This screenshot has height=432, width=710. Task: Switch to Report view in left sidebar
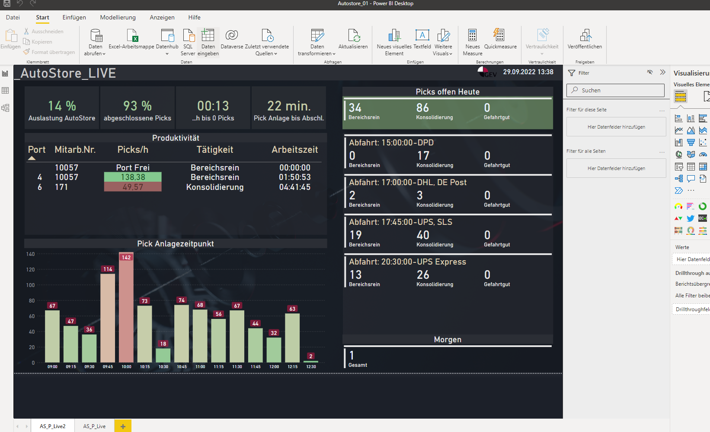5,73
